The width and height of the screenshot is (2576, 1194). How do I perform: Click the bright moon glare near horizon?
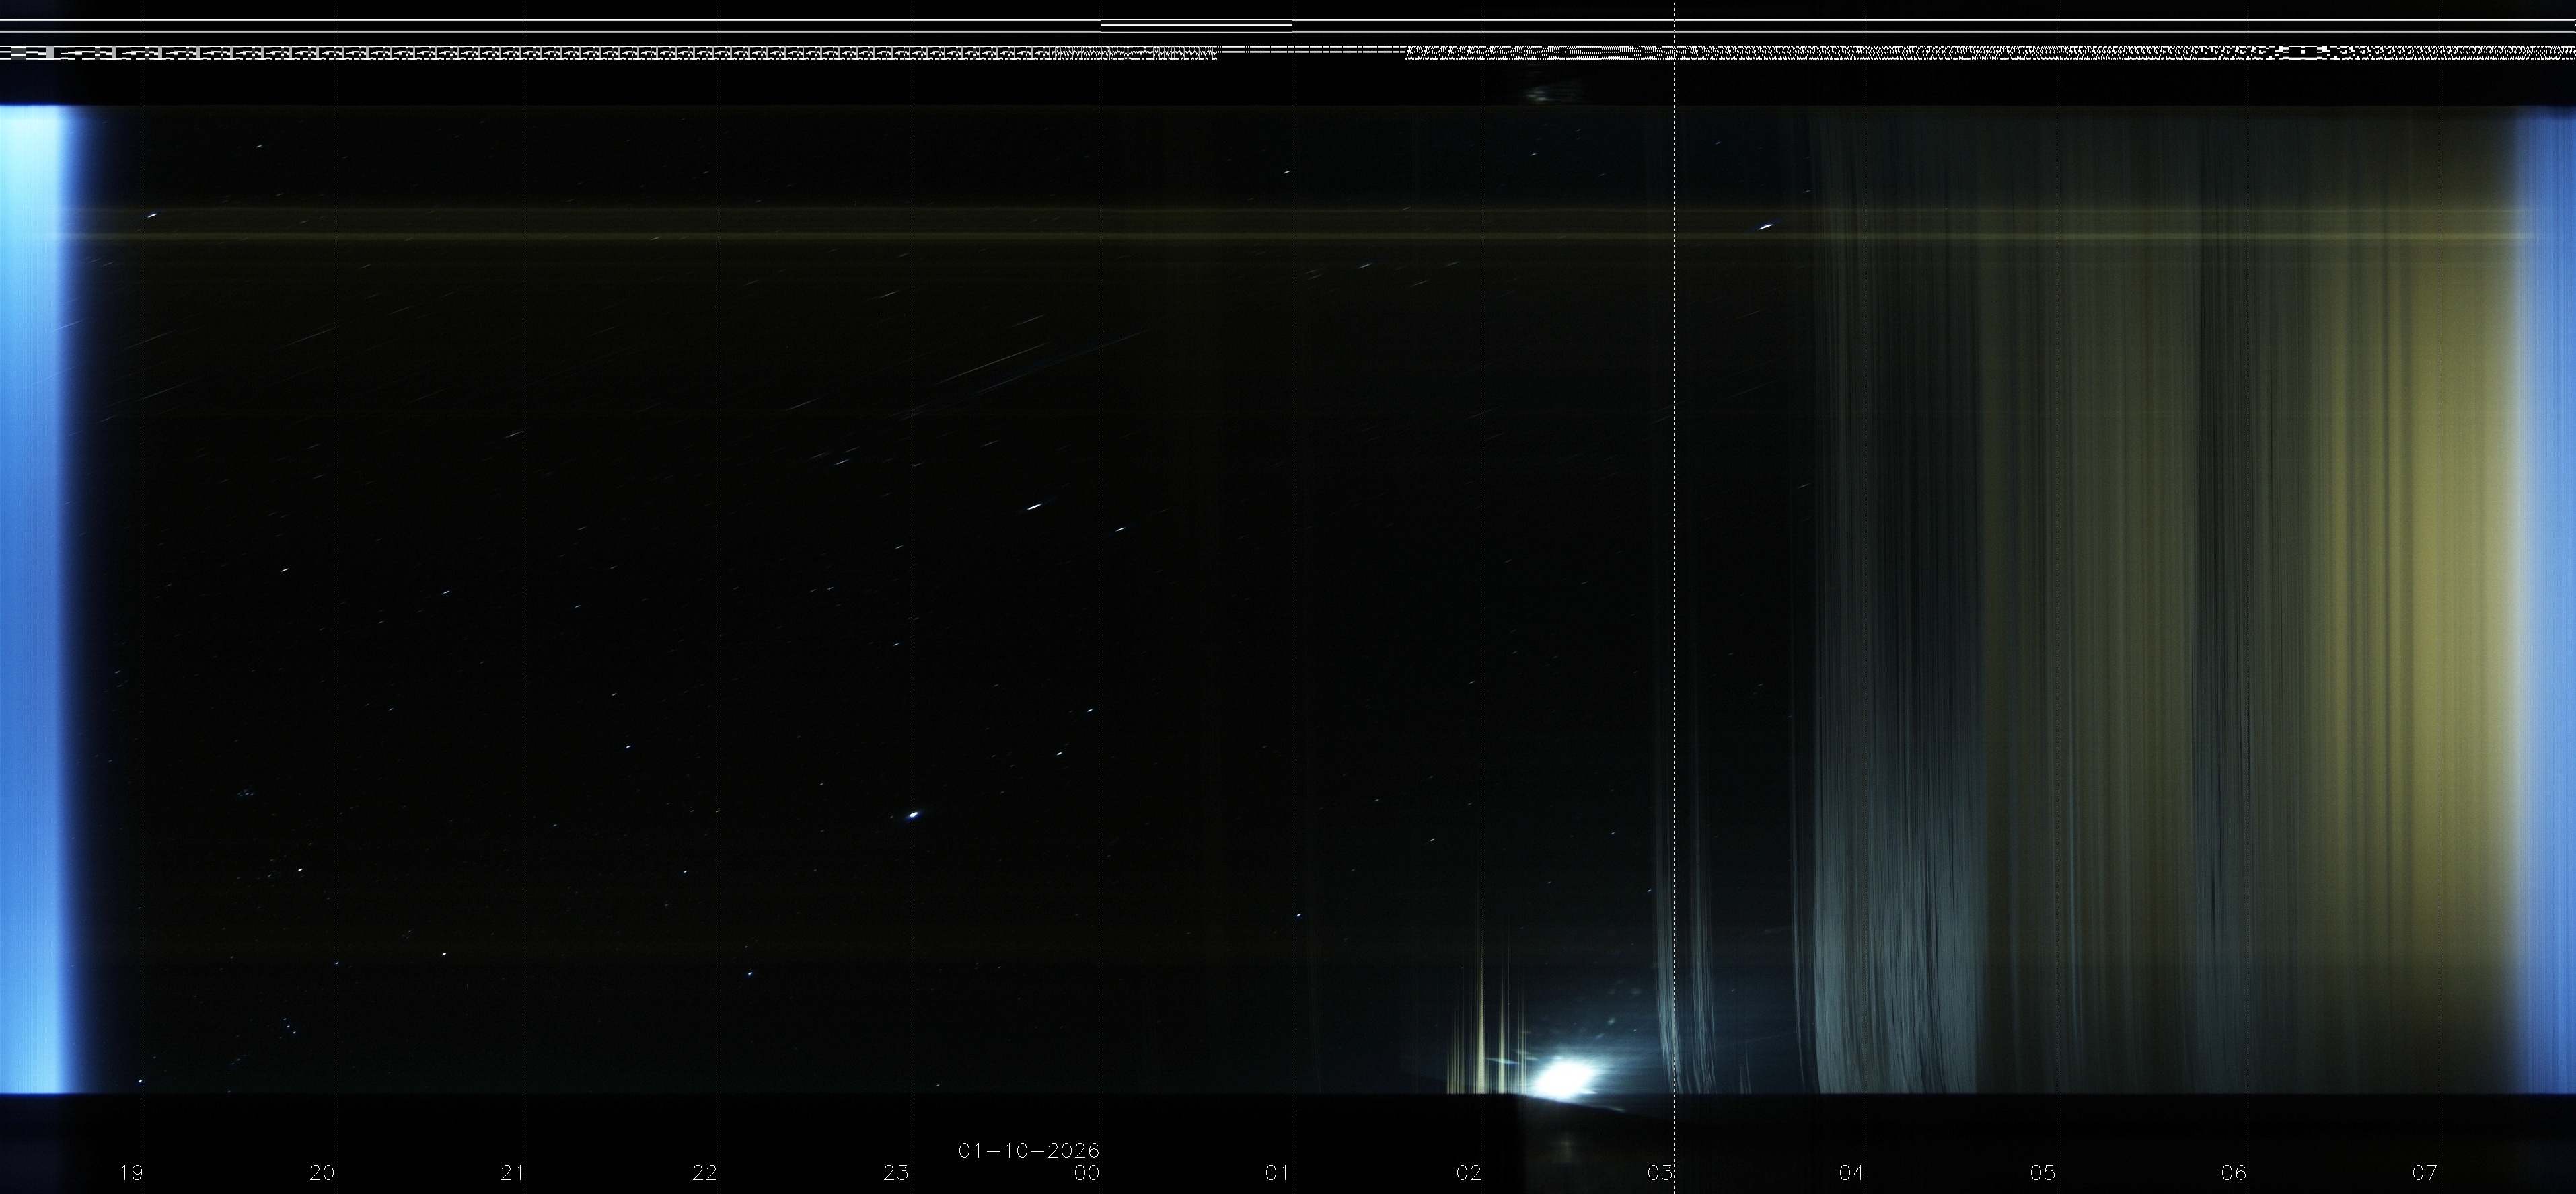coord(1563,1078)
